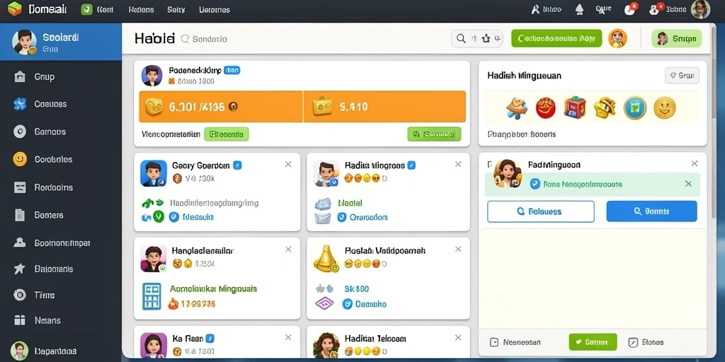This screenshot has height=362, width=725.
Task: Toggle the blue check beside Oeeaako
Action: [347, 303]
